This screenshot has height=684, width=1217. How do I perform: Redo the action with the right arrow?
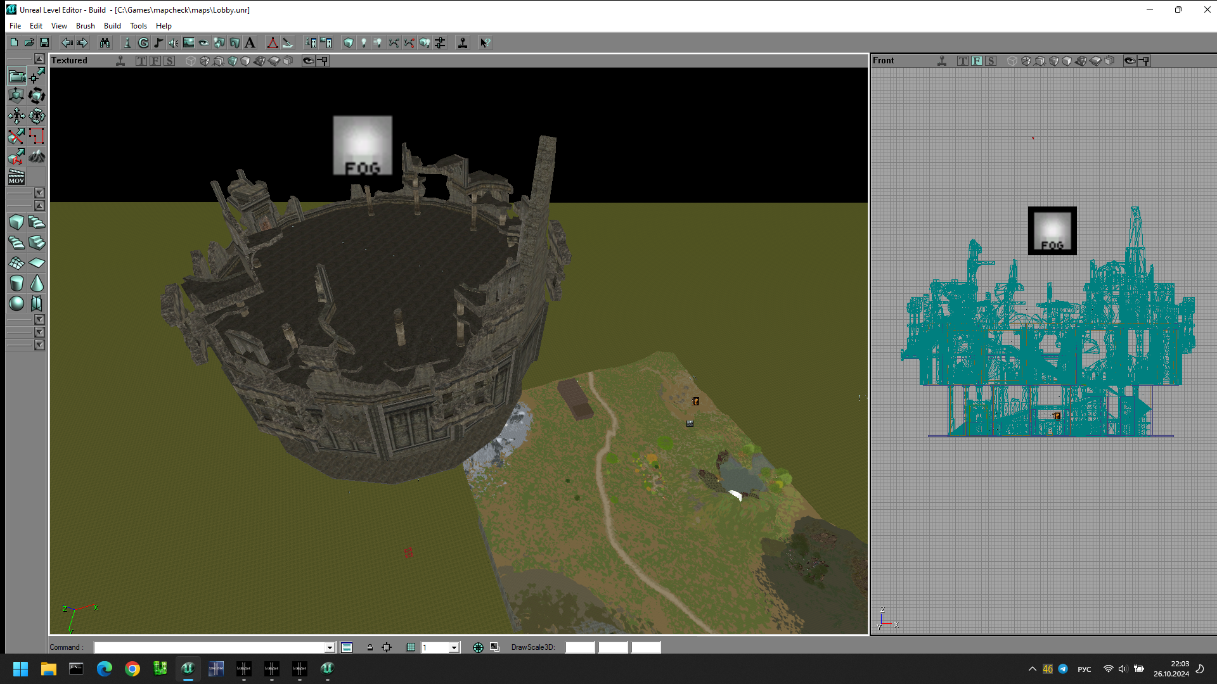[82, 42]
